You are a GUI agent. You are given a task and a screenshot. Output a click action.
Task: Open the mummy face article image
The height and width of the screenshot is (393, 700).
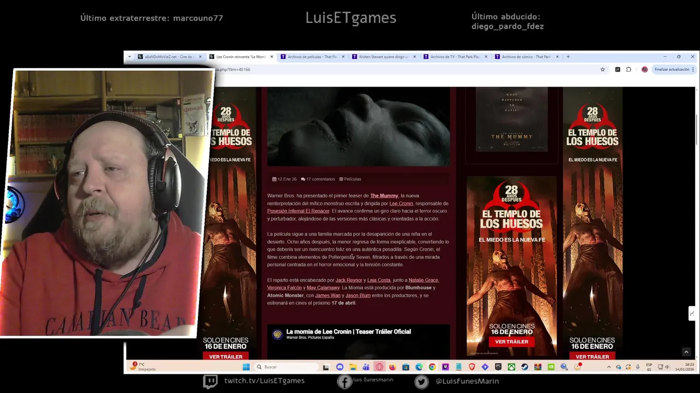[x=358, y=126]
